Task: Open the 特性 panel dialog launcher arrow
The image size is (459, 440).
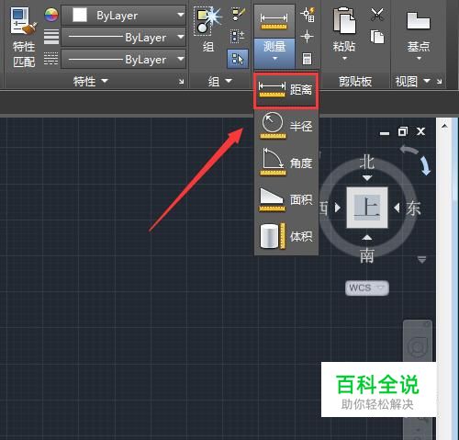Action: tap(182, 82)
